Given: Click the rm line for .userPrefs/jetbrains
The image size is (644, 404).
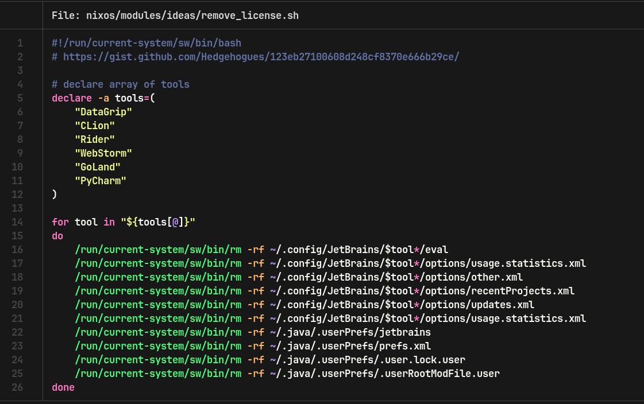Looking at the screenshot, I should [253, 332].
